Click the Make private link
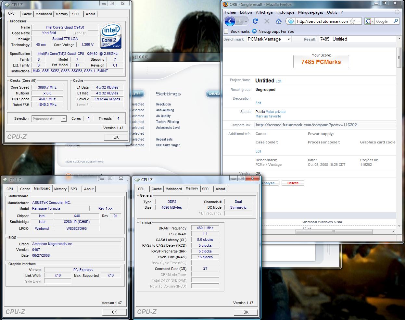 click(x=275, y=112)
